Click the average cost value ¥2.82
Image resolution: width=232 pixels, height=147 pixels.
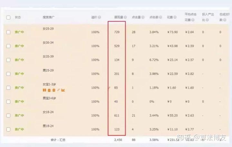tap(189, 74)
